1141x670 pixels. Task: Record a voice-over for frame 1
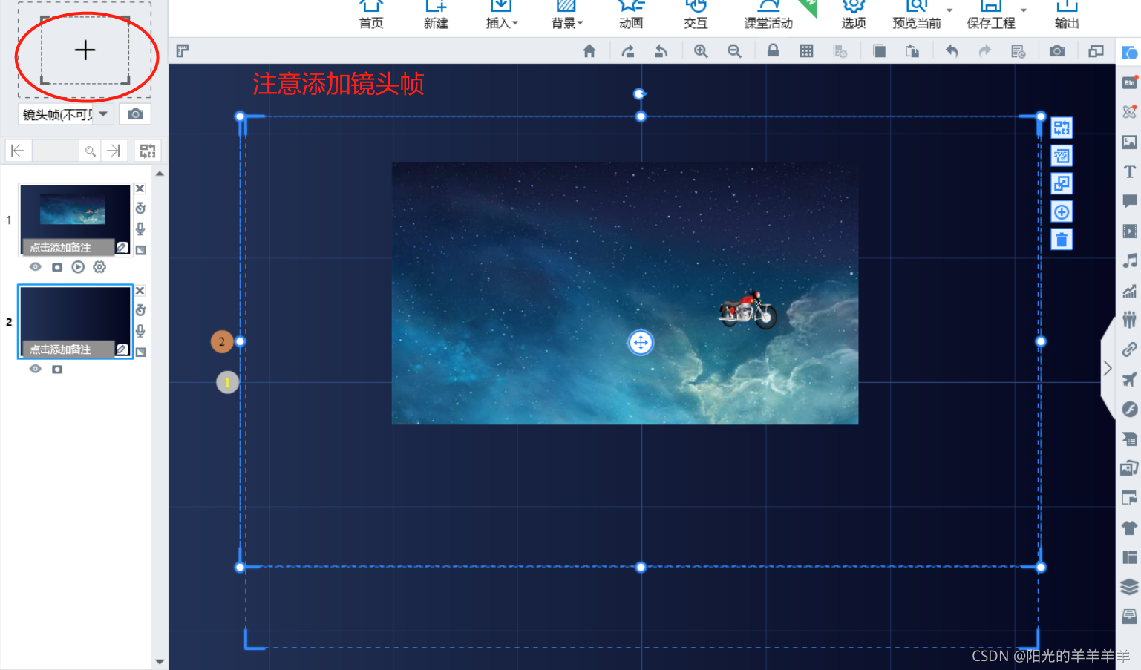pyautogui.click(x=140, y=229)
